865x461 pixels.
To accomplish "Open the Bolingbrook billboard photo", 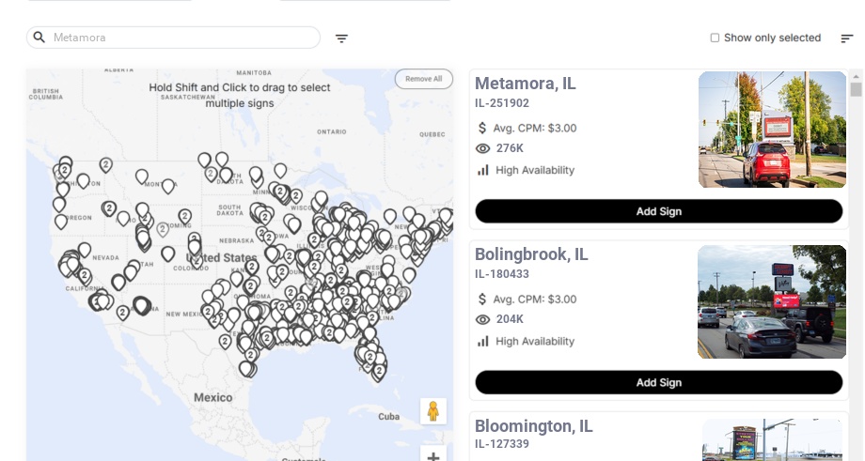I will 772,302.
